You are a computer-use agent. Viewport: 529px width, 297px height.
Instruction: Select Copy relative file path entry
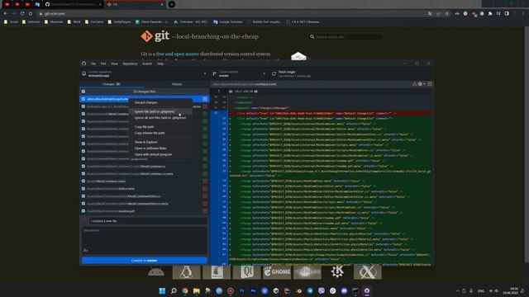[x=161, y=133]
